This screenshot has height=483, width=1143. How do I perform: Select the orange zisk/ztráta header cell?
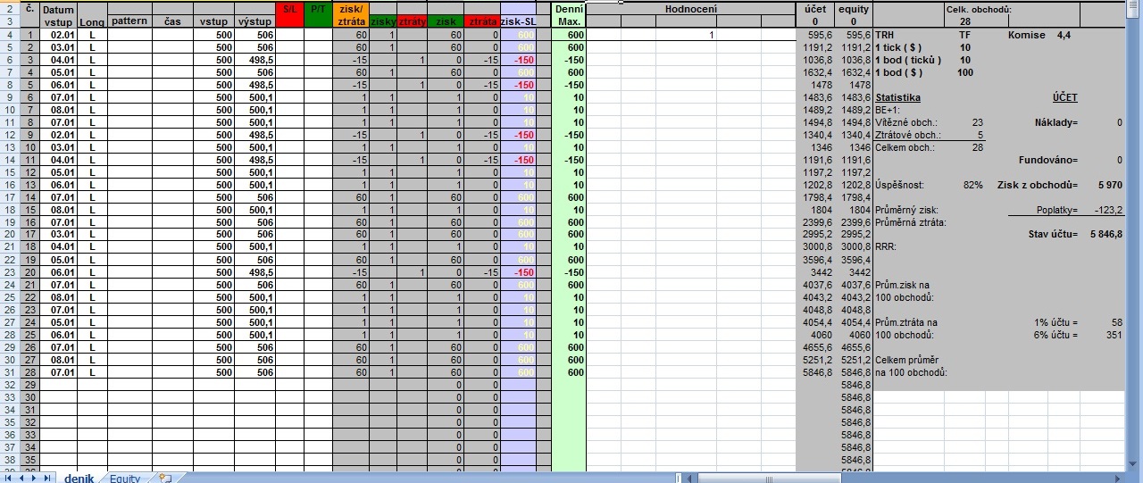(x=351, y=14)
